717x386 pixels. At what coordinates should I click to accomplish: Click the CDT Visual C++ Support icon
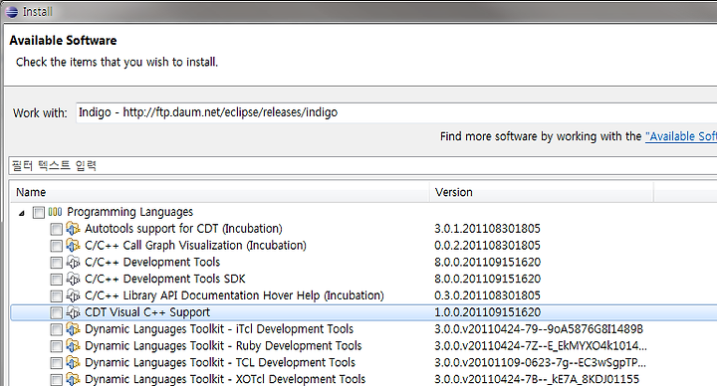pos(73,312)
